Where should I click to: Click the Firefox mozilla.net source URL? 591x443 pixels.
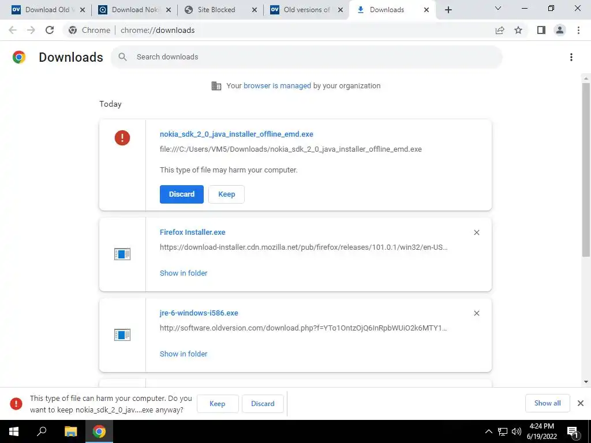click(x=304, y=247)
